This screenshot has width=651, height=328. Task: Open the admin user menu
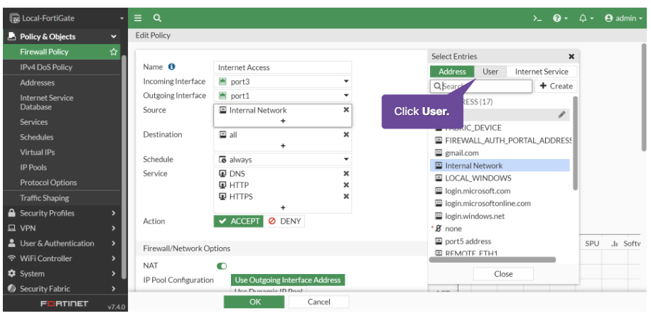(x=623, y=18)
